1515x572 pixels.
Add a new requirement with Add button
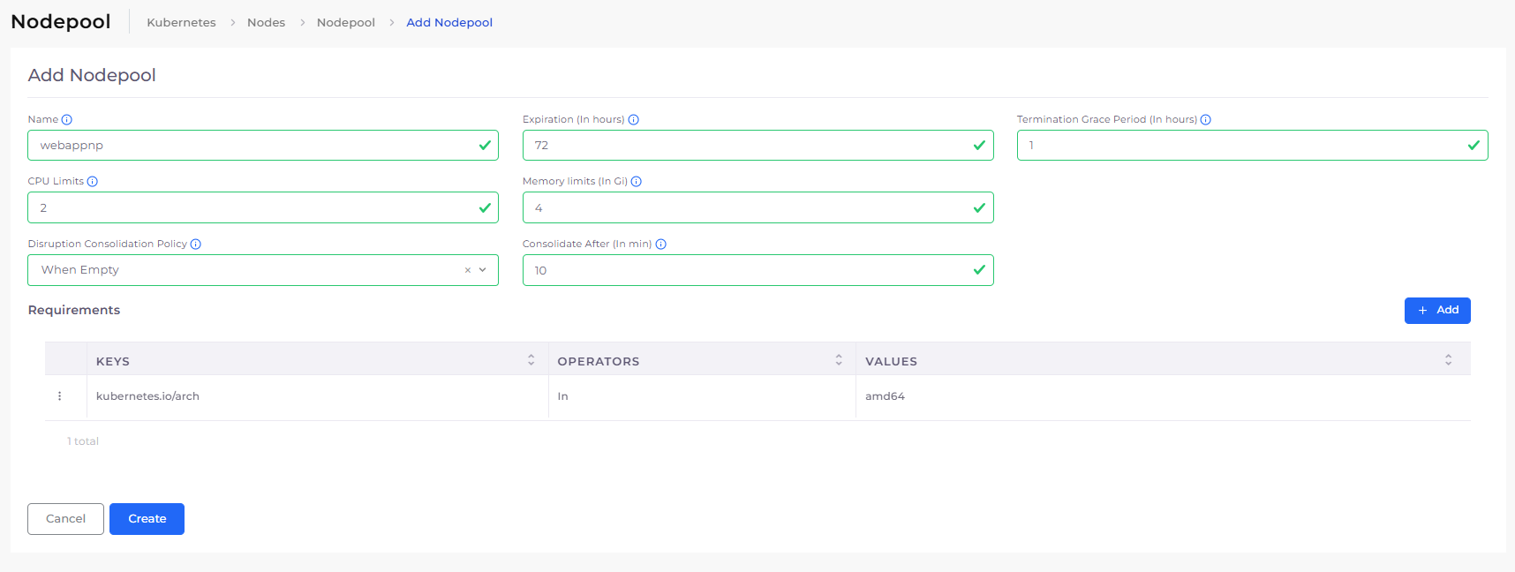coord(1436,311)
